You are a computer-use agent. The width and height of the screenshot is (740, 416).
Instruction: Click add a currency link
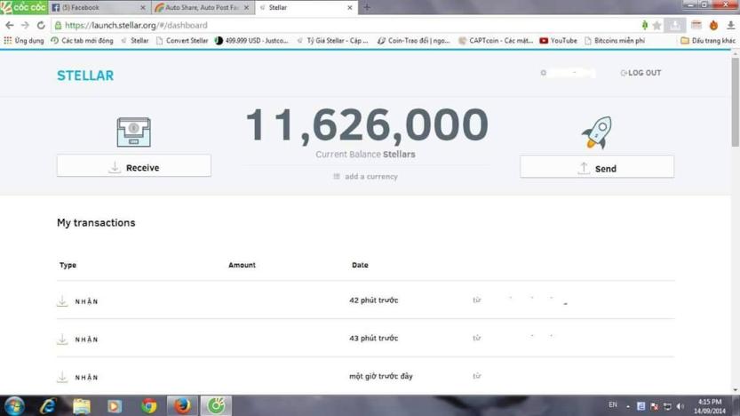365,177
